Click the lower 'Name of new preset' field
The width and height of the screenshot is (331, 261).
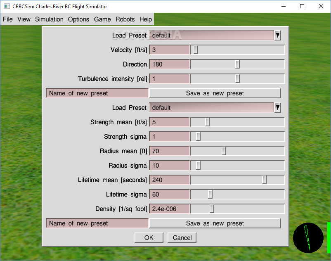pos(97,223)
